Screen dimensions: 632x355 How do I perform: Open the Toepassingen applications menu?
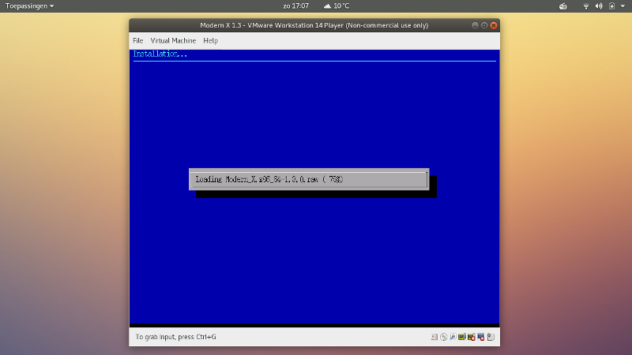(29, 6)
